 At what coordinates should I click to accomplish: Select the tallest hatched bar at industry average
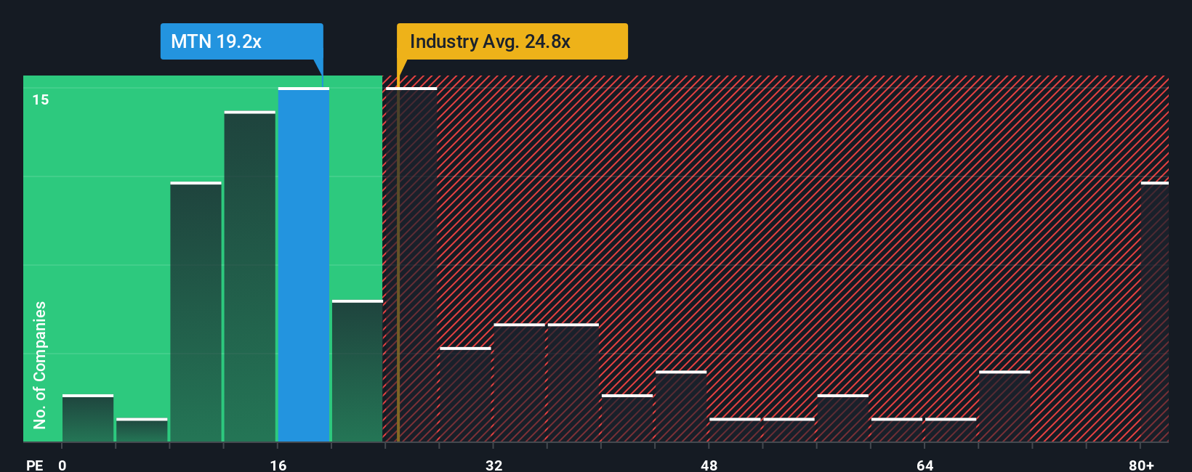[411, 265]
